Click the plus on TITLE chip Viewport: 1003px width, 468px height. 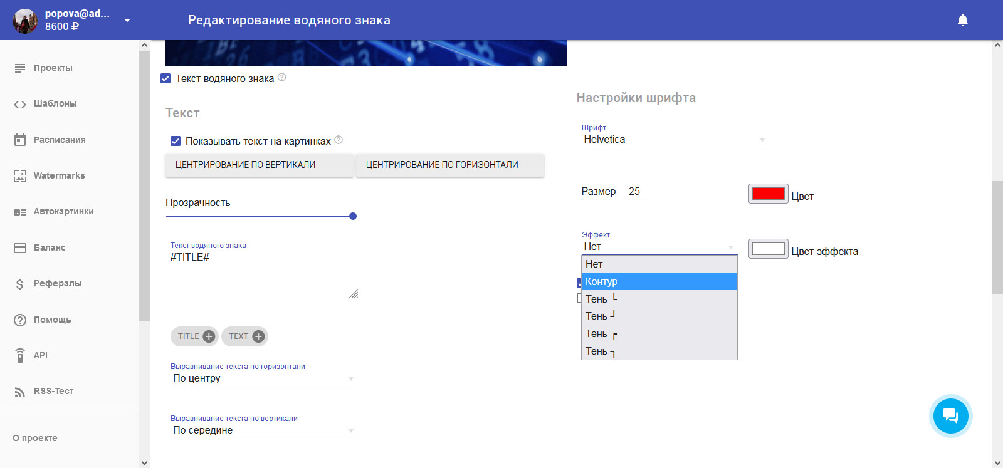coord(209,336)
